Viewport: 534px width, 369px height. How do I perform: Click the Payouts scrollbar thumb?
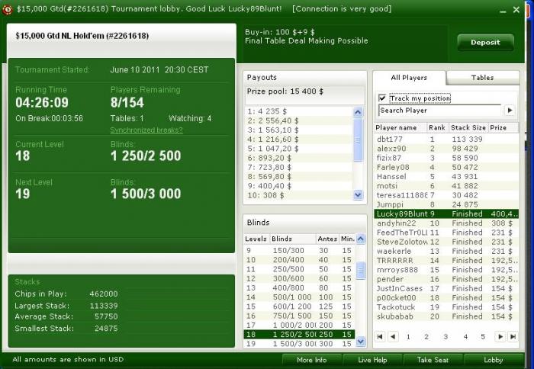click(x=358, y=140)
